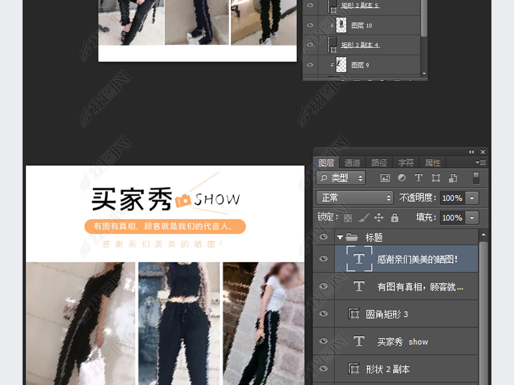Select the 买家秀 show text layer

click(x=403, y=342)
